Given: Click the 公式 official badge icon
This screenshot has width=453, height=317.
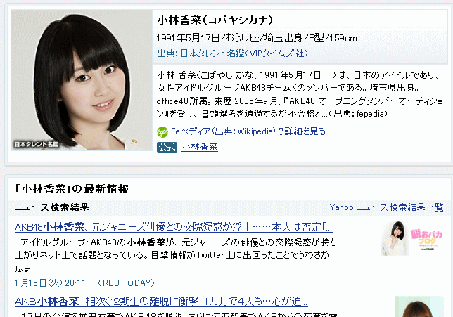Looking at the screenshot, I should pyautogui.click(x=167, y=147).
